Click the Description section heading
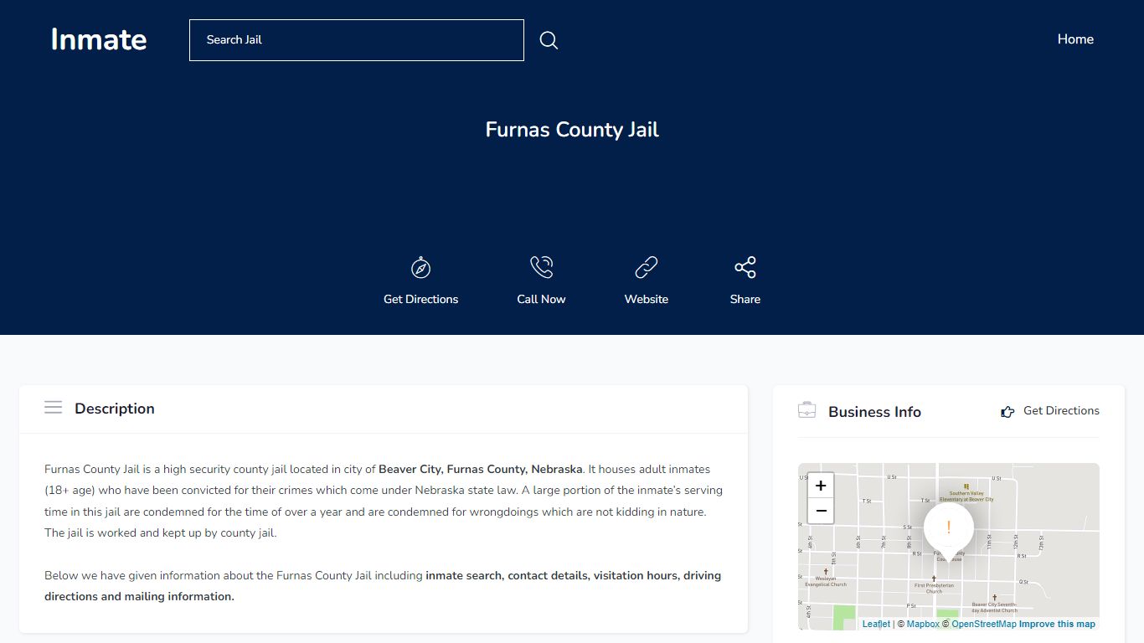Viewport: 1144px width, 643px height. tap(115, 409)
